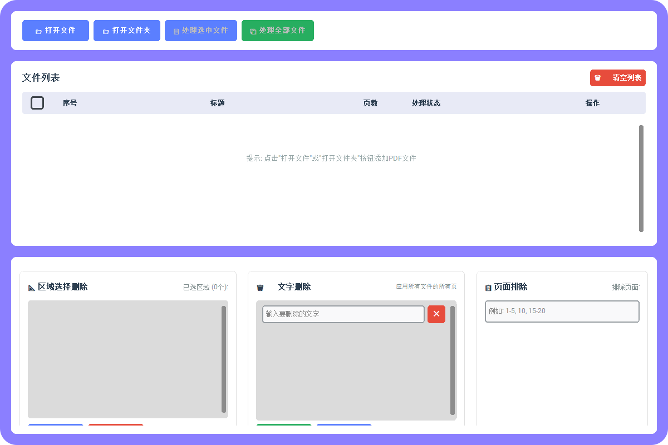Click the clipboard icon beside 页面排除
The image size is (668, 445).
click(488, 288)
